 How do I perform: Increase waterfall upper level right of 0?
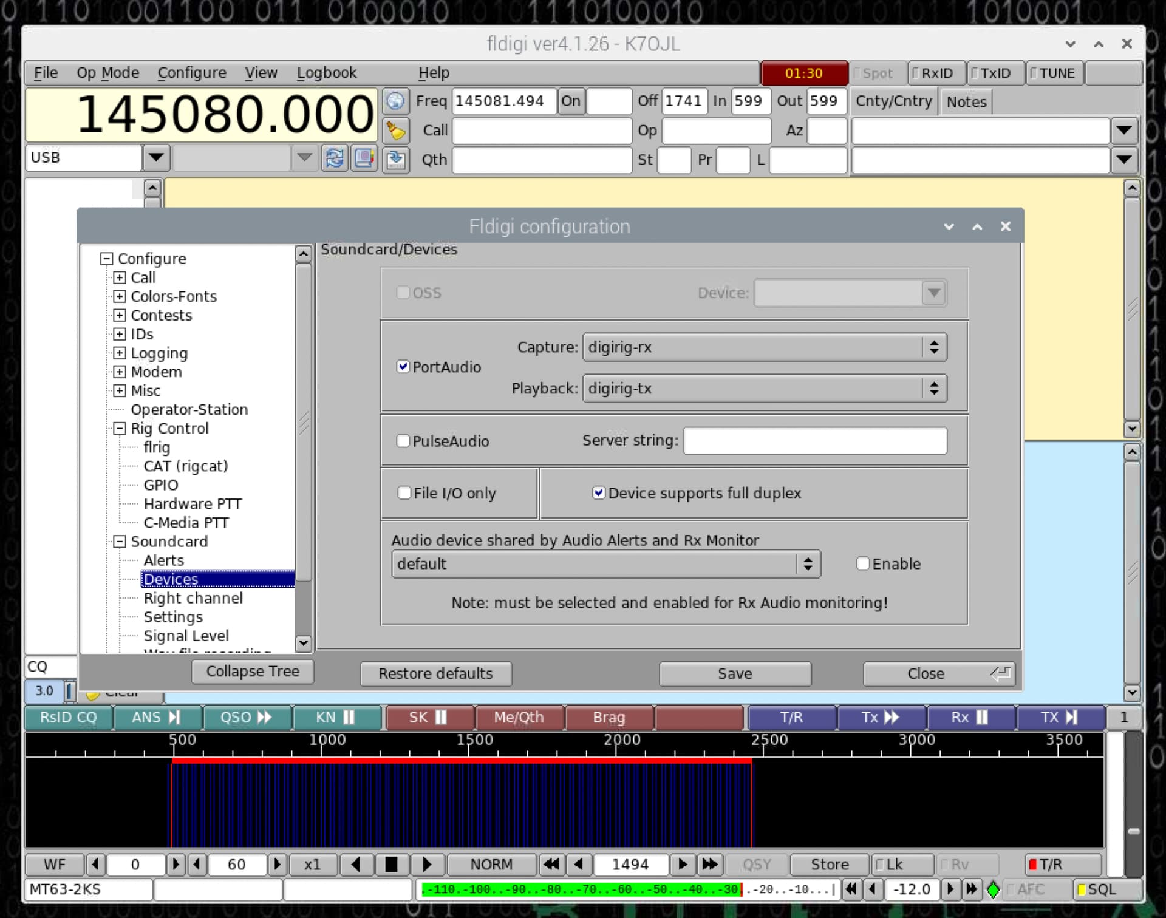[x=176, y=864]
